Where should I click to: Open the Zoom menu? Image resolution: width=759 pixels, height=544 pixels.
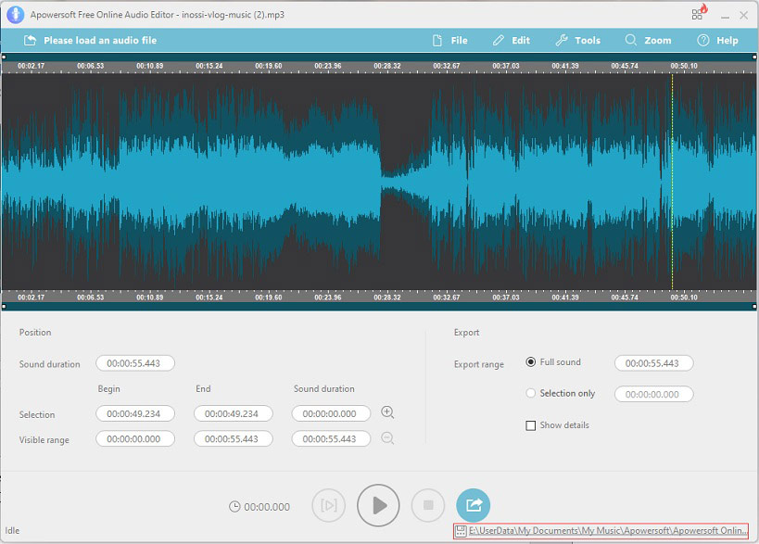[x=648, y=41]
